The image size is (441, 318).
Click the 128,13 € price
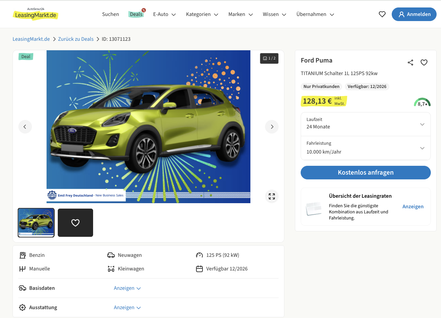[317, 101]
